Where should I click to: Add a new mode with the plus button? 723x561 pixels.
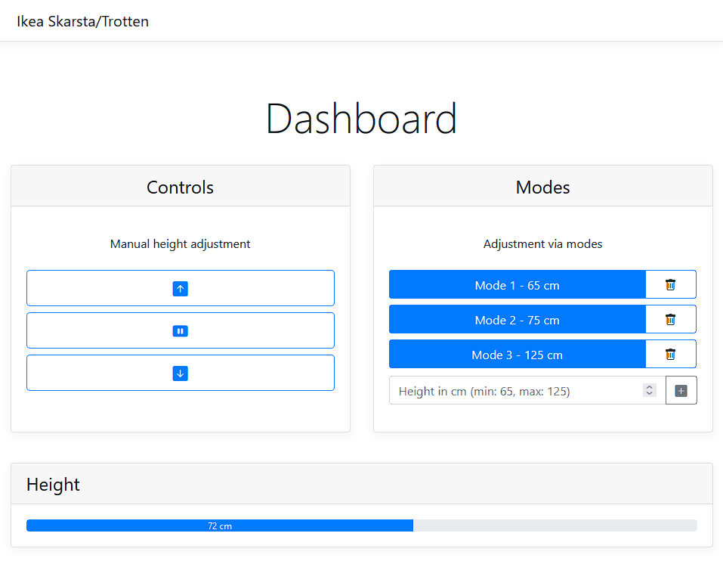pyautogui.click(x=681, y=391)
